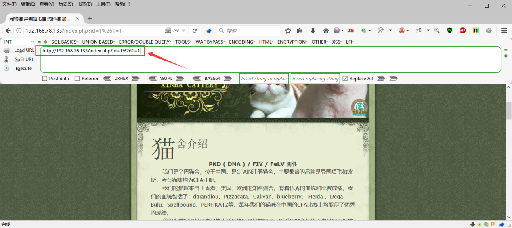Click the colorful square n icon
Screen dimensions: 512x228
[x=476, y=31]
